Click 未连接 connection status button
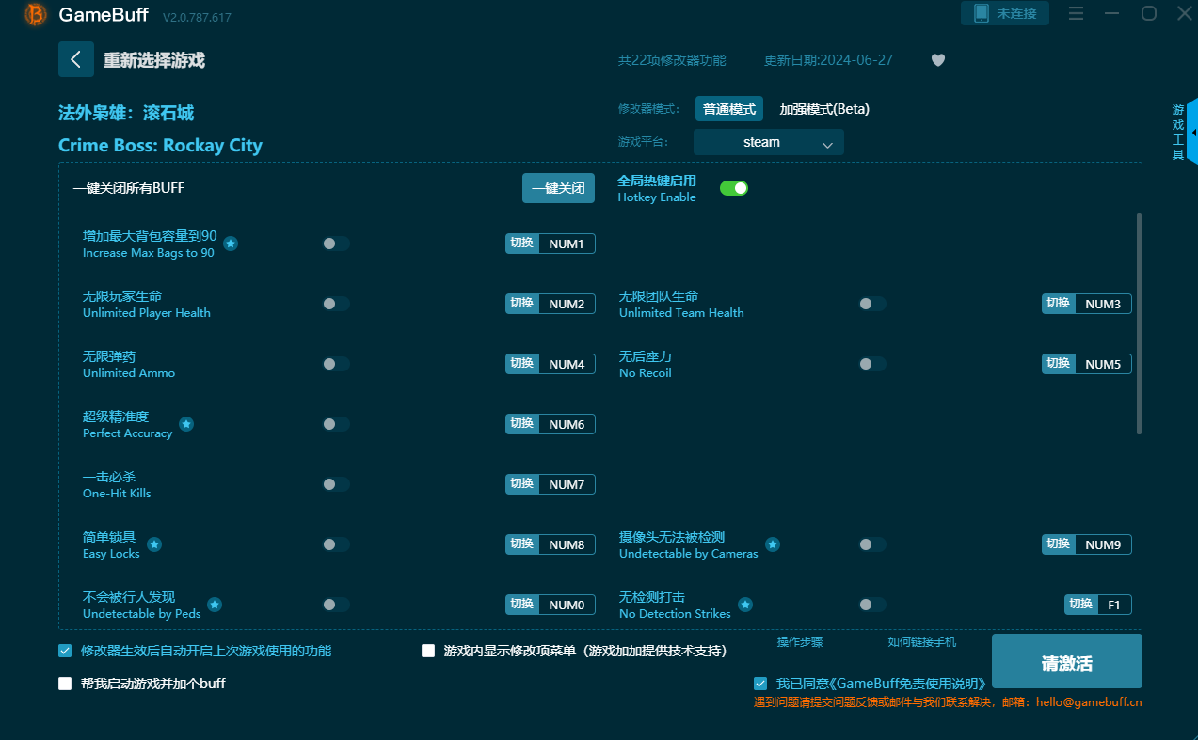Viewport: 1198px width, 740px height. coord(1005,13)
